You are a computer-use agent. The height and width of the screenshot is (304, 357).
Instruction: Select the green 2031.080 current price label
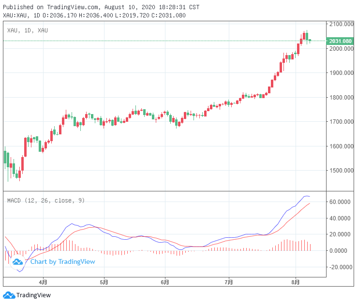click(x=340, y=41)
